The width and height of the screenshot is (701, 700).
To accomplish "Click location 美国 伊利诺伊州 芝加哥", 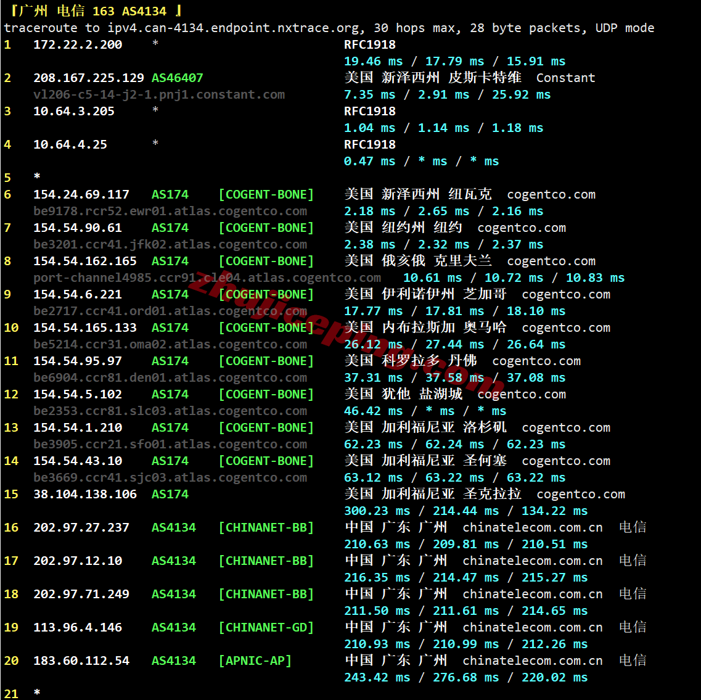I will pyautogui.click(x=425, y=294).
